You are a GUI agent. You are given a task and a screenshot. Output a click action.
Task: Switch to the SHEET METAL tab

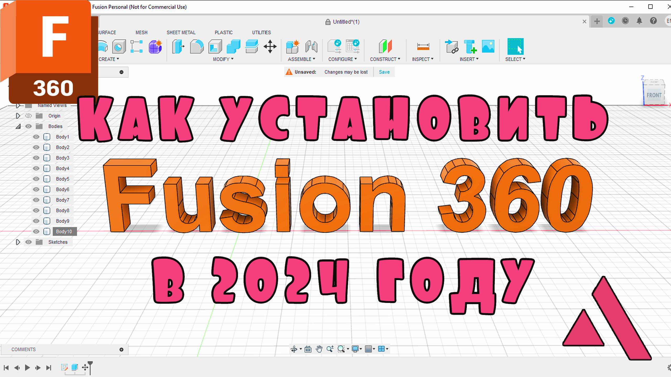pyautogui.click(x=181, y=32)
